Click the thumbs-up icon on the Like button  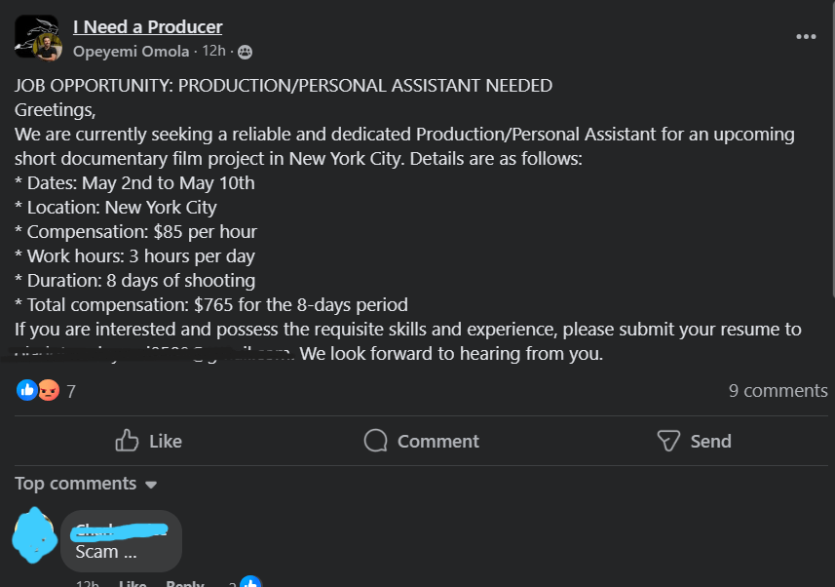[127, 441]
